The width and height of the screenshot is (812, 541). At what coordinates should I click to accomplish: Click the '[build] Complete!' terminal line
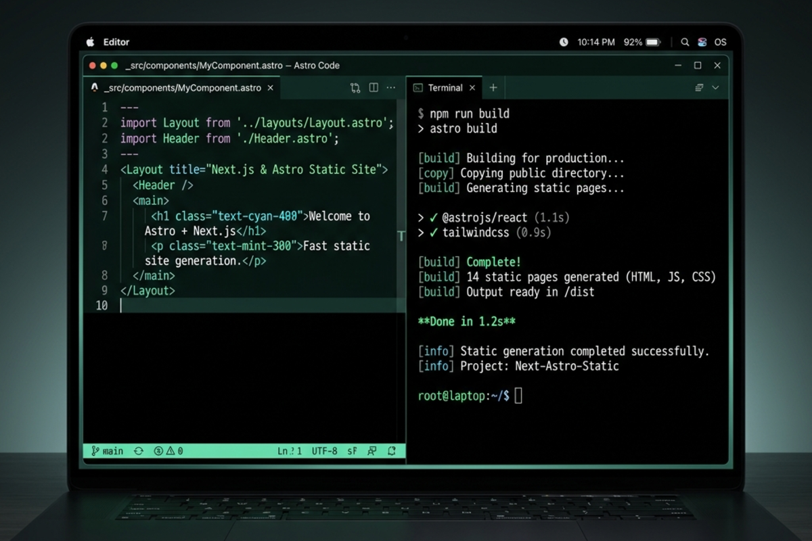(x=470, y=262)
